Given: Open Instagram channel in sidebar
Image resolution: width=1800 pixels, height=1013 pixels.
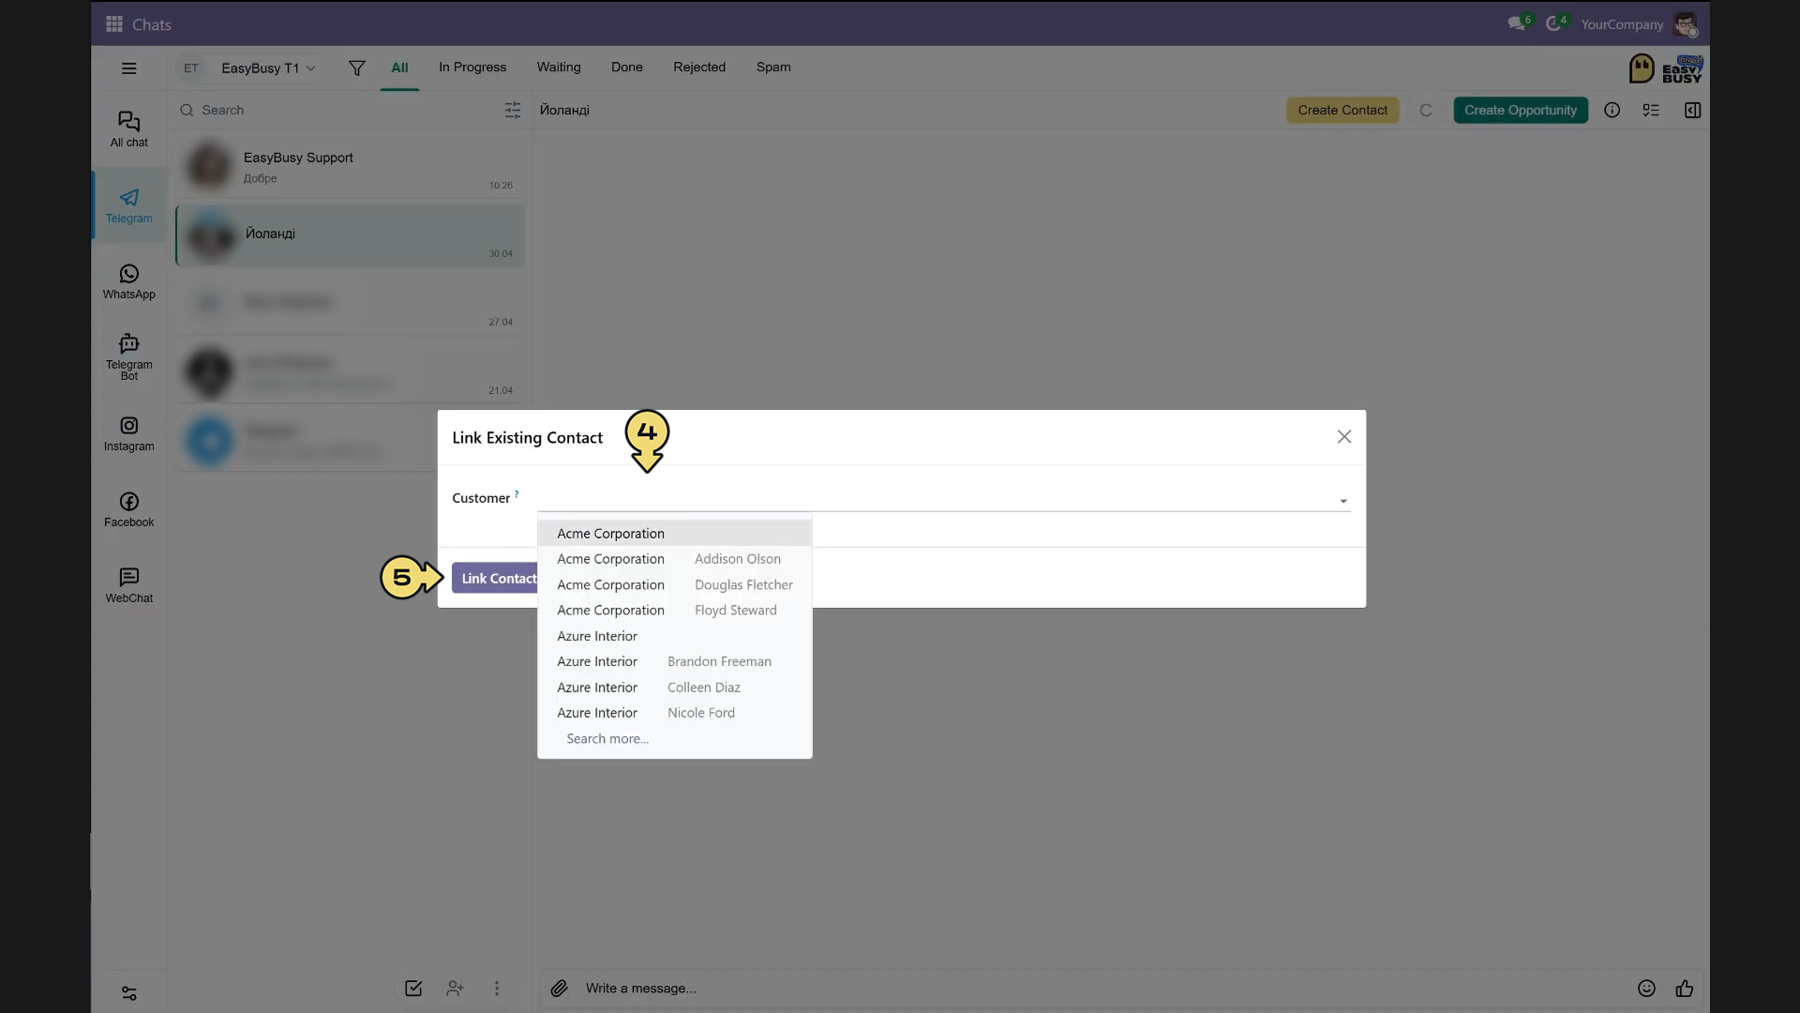Looking at the screenshot, I should 129,434.
